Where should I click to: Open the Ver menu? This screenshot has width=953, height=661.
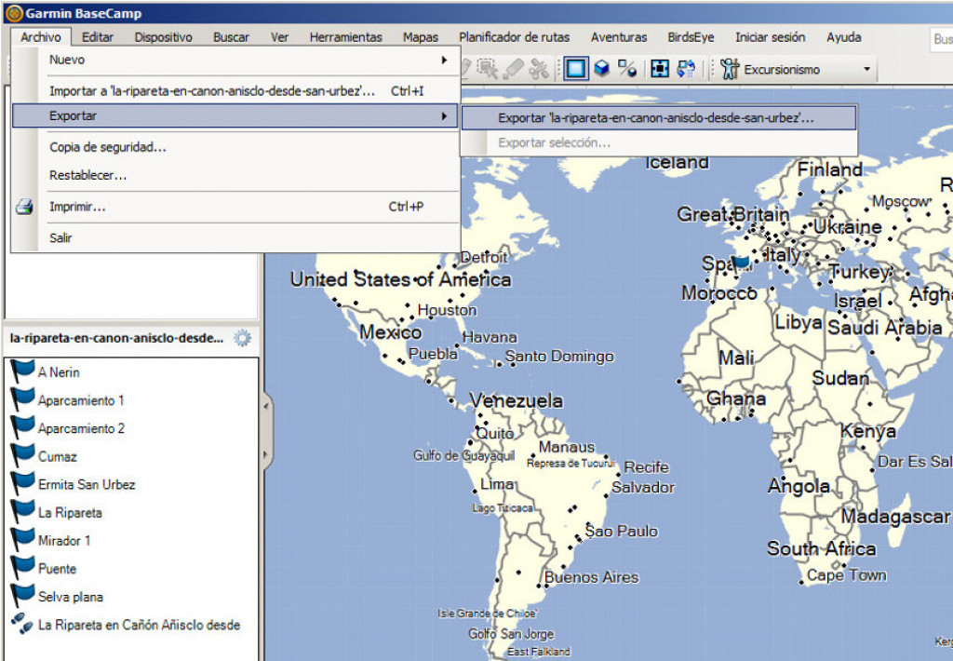point(279,37)
